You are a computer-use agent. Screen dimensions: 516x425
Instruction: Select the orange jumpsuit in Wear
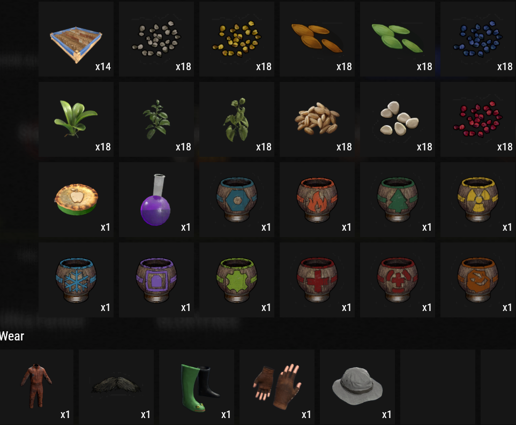[36, 387]
